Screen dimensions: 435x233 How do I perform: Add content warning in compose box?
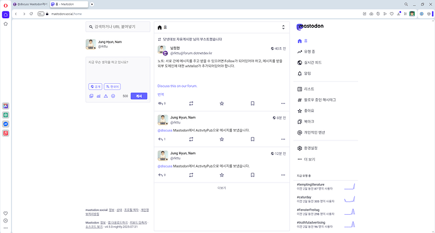point(106,96)
